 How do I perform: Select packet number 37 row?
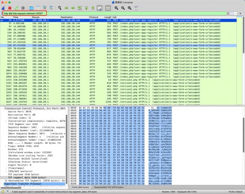[x=118, y=23]
